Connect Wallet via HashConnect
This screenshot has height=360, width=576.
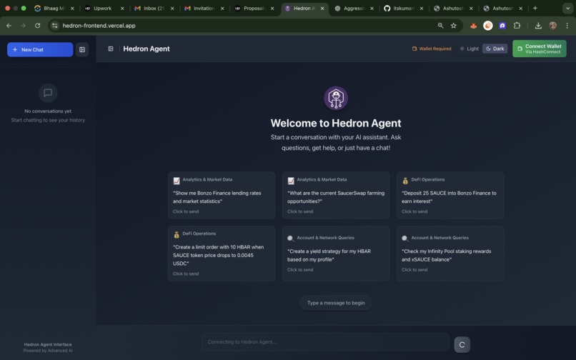540,49
